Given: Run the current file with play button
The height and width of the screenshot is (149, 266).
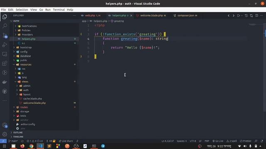Looking at the screenshot, I should coord(238,16).
